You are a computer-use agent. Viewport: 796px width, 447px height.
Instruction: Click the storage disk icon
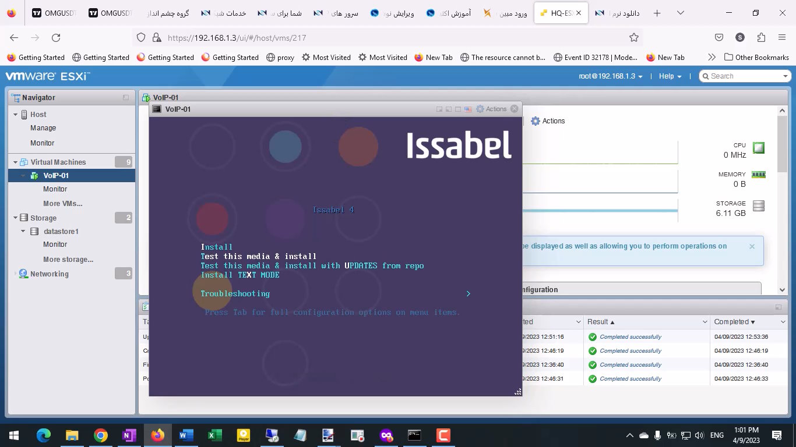758,205
